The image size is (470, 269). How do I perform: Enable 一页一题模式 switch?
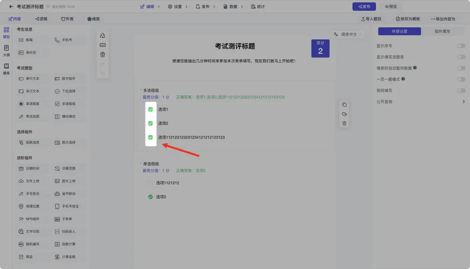point(461,79)
